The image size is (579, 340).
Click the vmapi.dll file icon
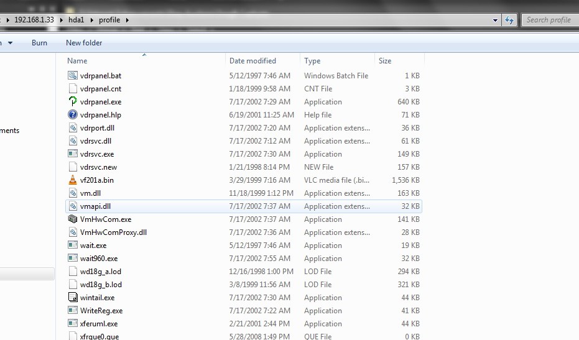pos(73,206)
